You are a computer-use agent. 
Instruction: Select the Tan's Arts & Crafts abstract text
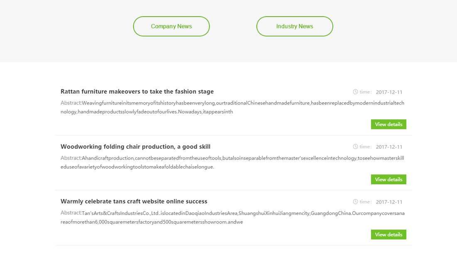(x=233, y=217)
